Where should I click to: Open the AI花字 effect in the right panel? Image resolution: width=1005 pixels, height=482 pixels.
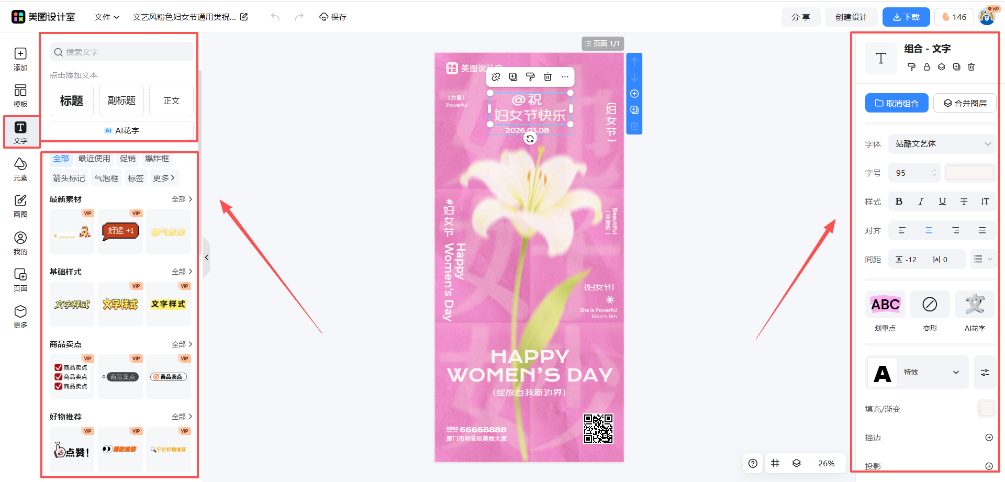click(974, 311)
